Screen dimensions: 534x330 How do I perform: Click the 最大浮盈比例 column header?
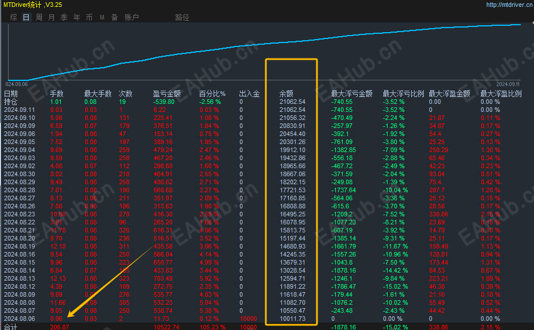point(501,94)
